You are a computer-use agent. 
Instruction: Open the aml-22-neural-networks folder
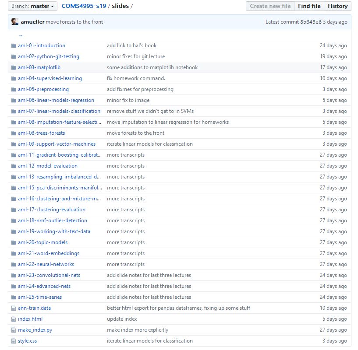[46, 264]
